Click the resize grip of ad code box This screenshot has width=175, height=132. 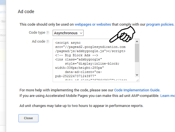[x=137, y=80]
